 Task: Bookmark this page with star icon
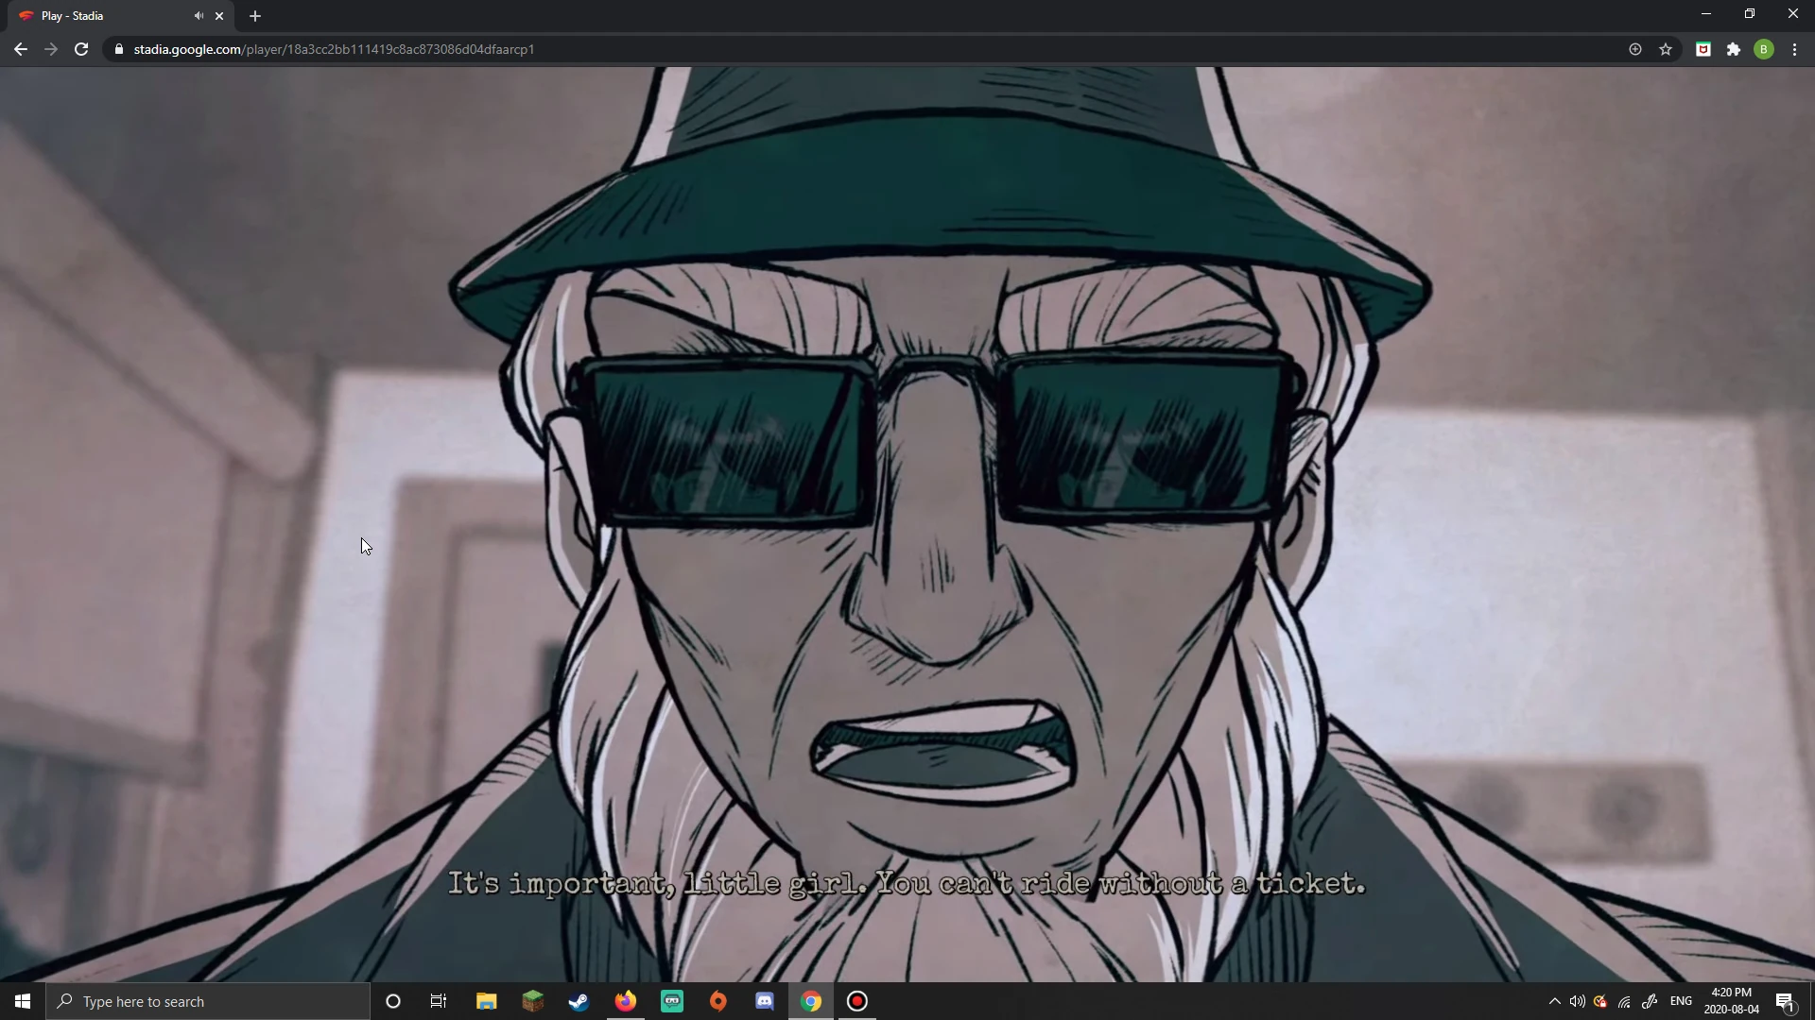click(1666, 49)
